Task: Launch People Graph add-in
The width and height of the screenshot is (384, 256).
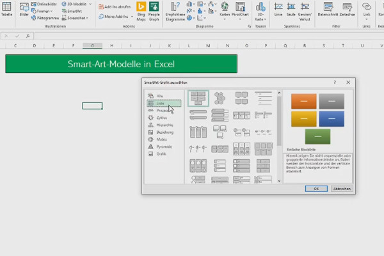Action: click(x=154, y=12)
